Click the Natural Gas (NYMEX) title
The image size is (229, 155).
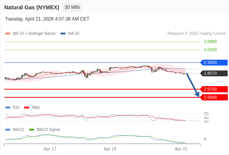click(x=32, y=7)
